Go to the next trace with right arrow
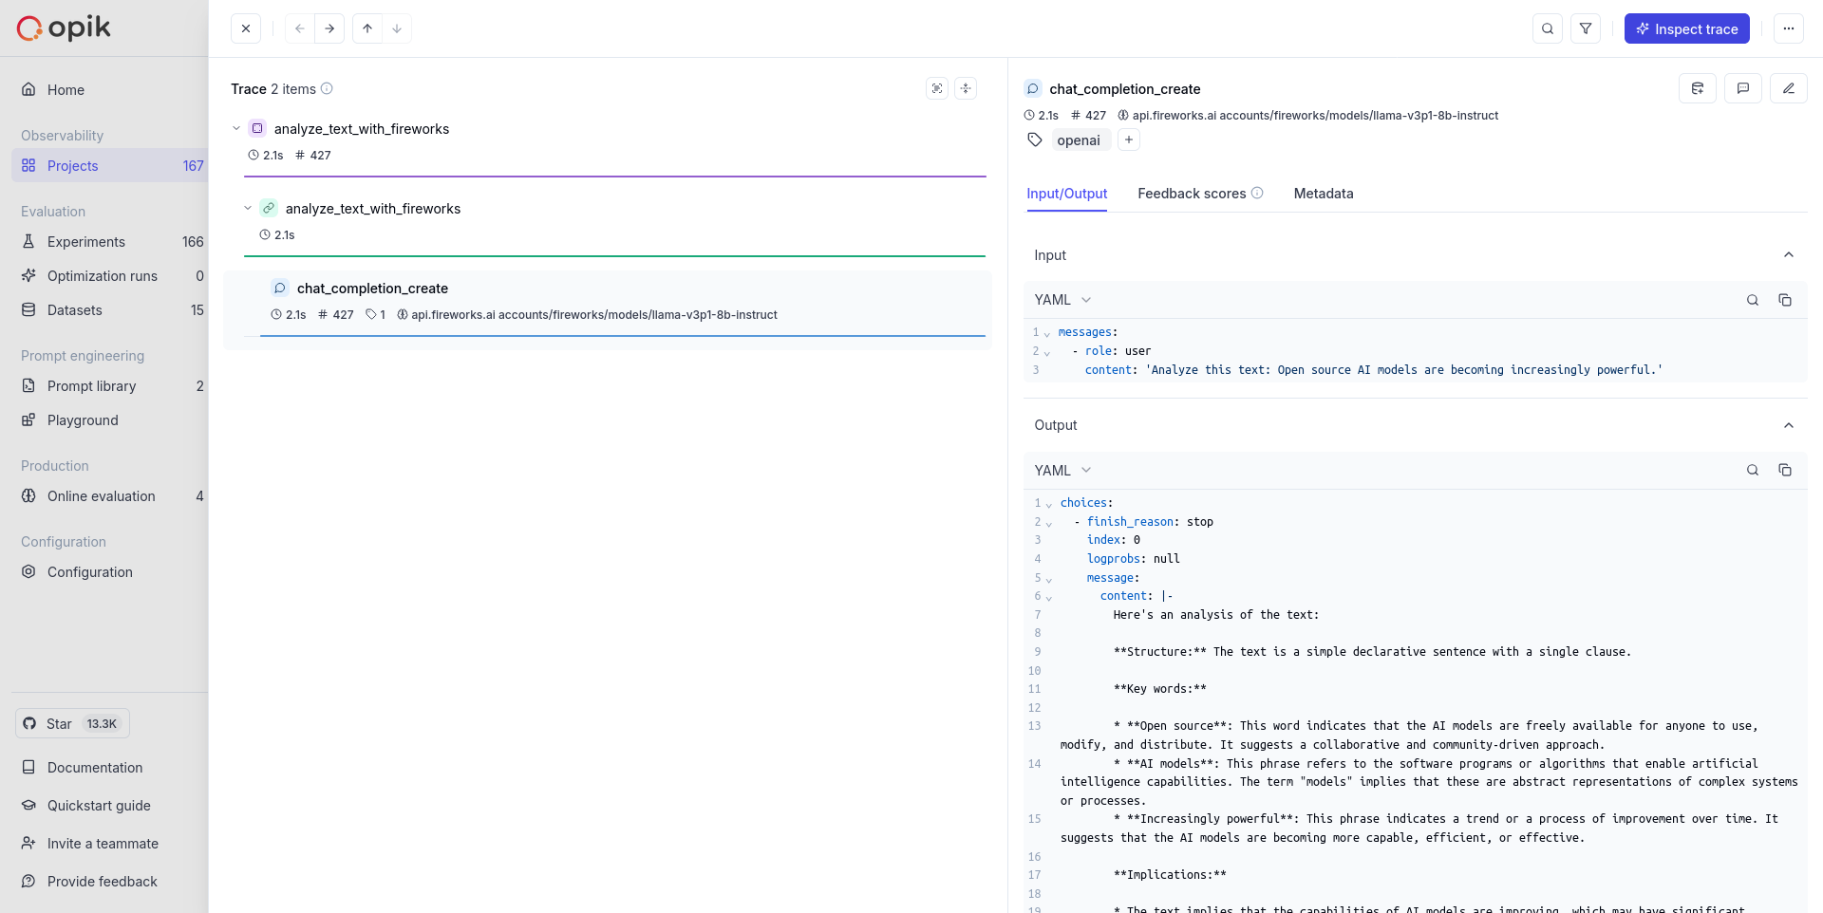The image size is (1823, 913). pyautogui.click(x=329, y=28)
